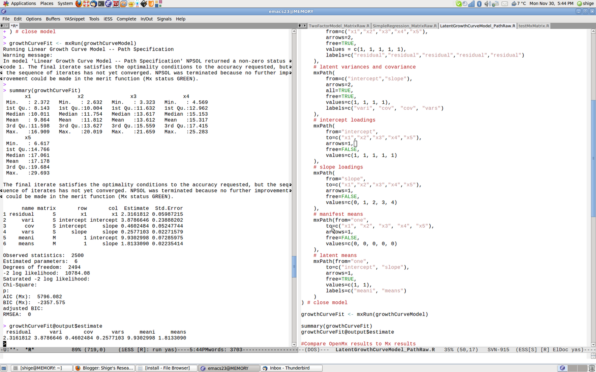Click the orange bookmark-shaped launcher icon
Image resolution: width=596 pixels, height=372 pixels.
tap(151, 4)
